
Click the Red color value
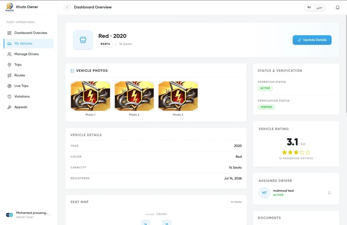pos(238,156)
